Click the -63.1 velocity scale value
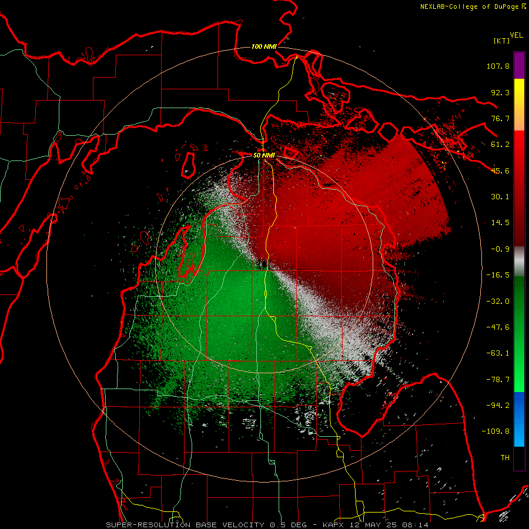Viewport: 529px width, 529px height. [x=498, y=353]
